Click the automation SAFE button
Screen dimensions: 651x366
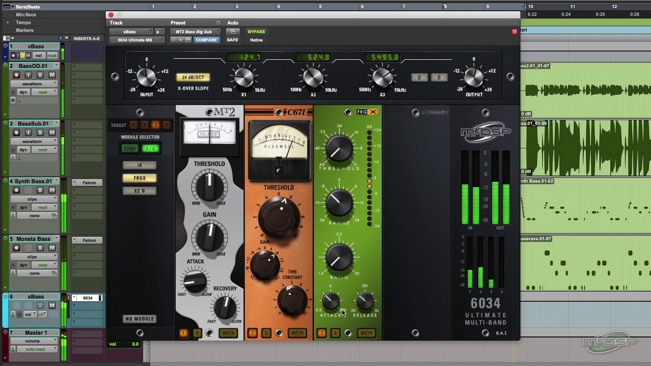pyautogui.click(x=232, y=40)
